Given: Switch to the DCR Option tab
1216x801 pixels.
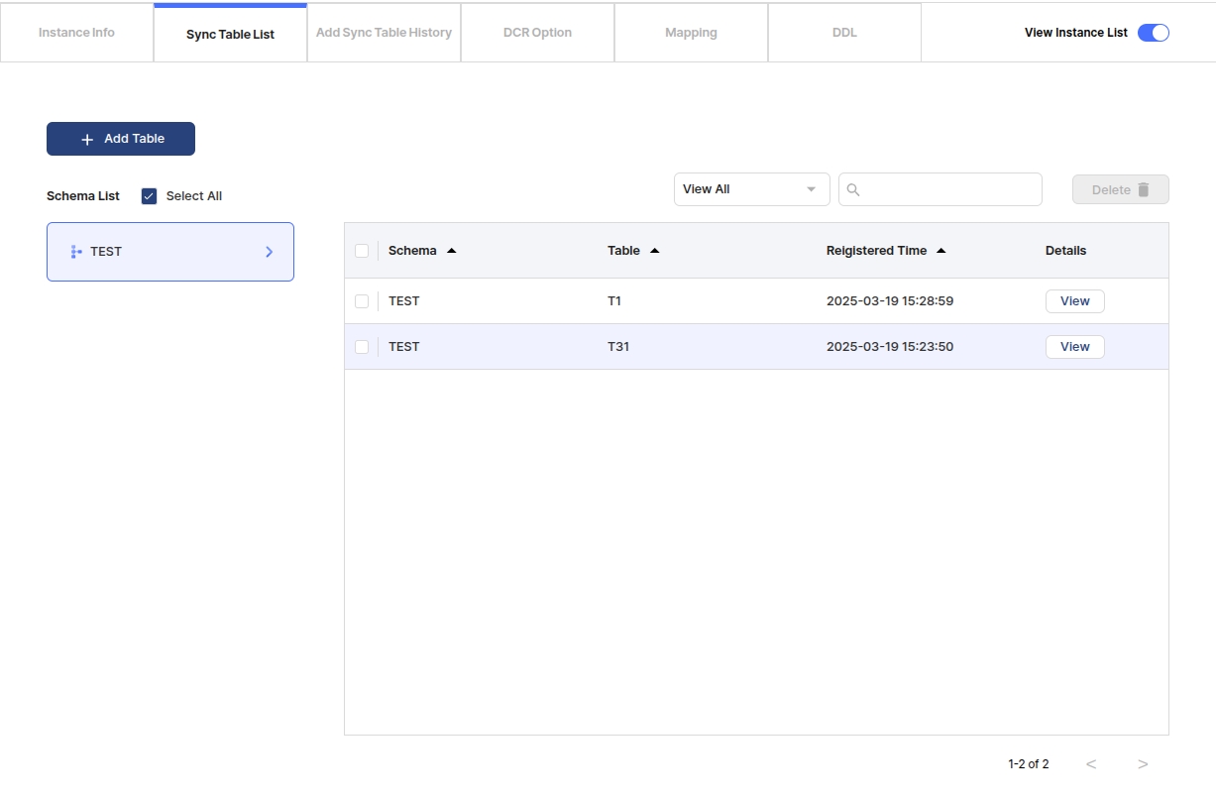Looking at the screenshot, I should click(537, 33).
